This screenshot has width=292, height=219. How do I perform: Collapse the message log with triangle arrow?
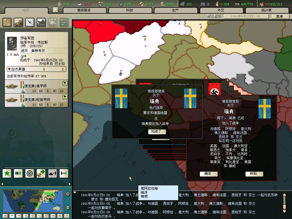75,192
